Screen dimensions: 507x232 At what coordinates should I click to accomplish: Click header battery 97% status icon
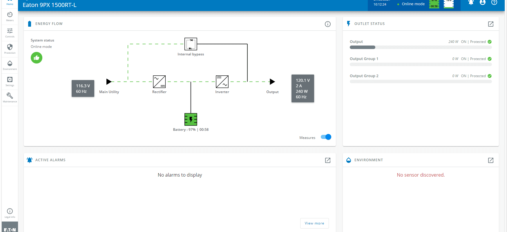434,4
